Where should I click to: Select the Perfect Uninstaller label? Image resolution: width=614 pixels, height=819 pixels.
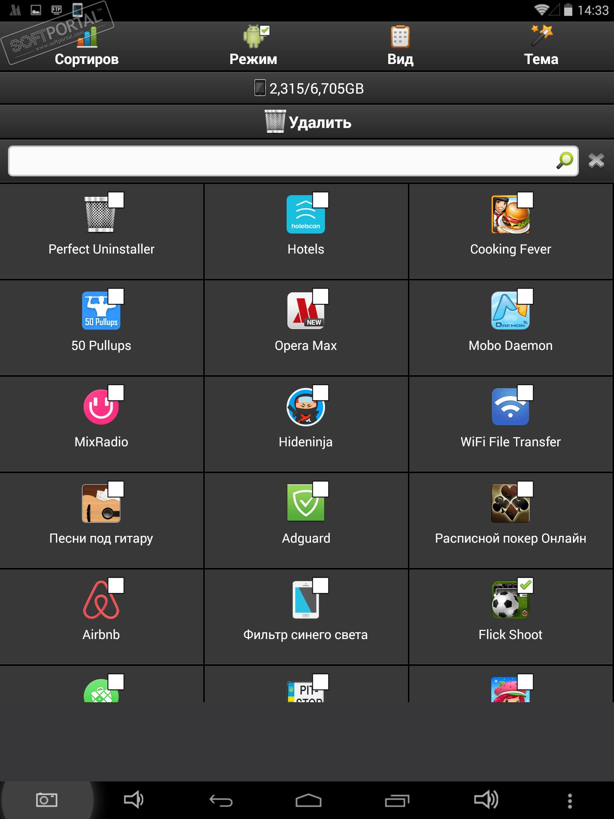101,249
